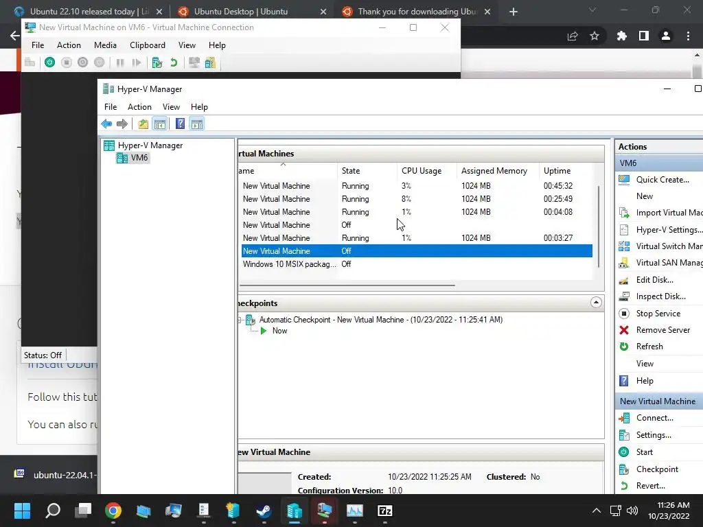Click the vertical scrollbar of Virtual Machines list
The image size is (703, 527).
pos(599,226)
